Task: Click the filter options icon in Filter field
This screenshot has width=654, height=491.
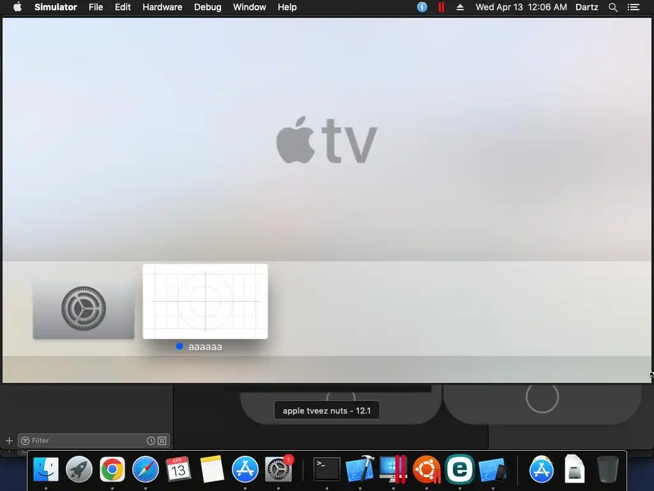Action: (x=25, y=440)
